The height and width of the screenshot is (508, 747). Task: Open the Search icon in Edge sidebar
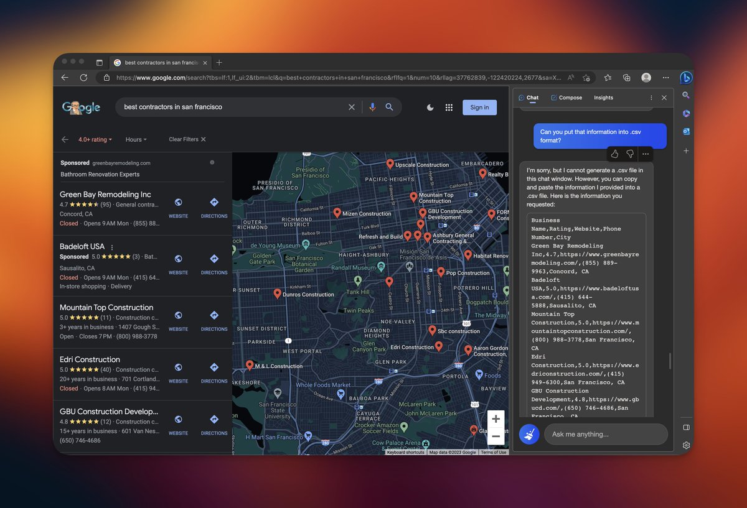pos(686,95)
